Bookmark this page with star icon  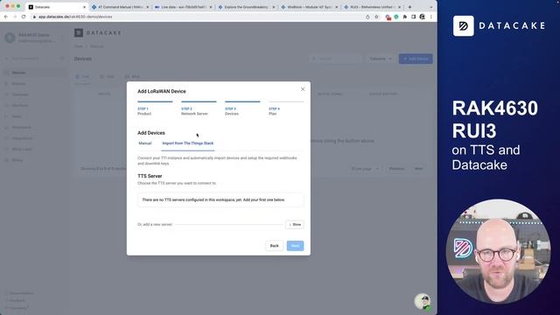tap(376, 17)
